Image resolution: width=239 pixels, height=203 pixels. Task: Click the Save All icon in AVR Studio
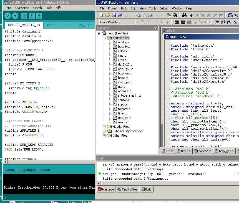[x=120, y=15]
